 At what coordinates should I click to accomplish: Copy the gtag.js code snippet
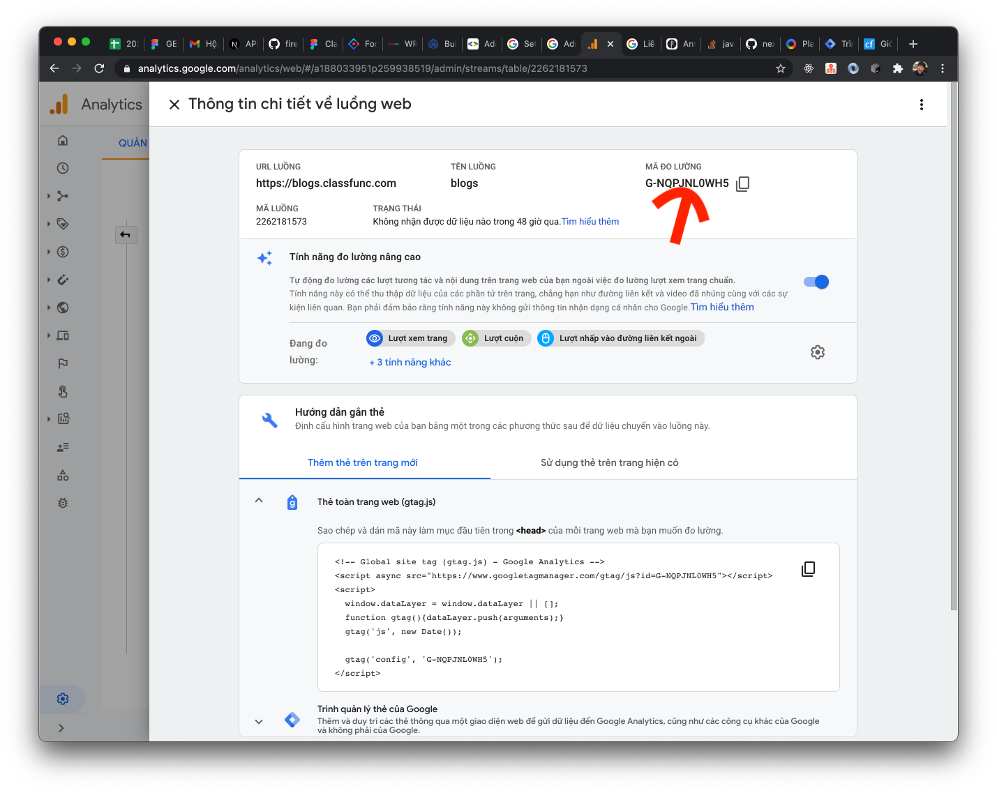(x=808, y=569)
